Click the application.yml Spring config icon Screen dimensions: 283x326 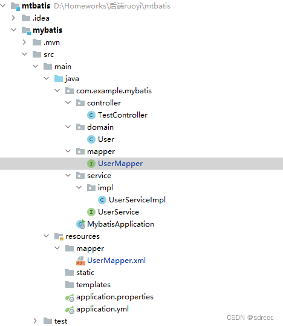[70, 310]
